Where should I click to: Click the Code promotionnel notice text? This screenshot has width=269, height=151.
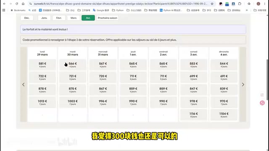point(100,40)
